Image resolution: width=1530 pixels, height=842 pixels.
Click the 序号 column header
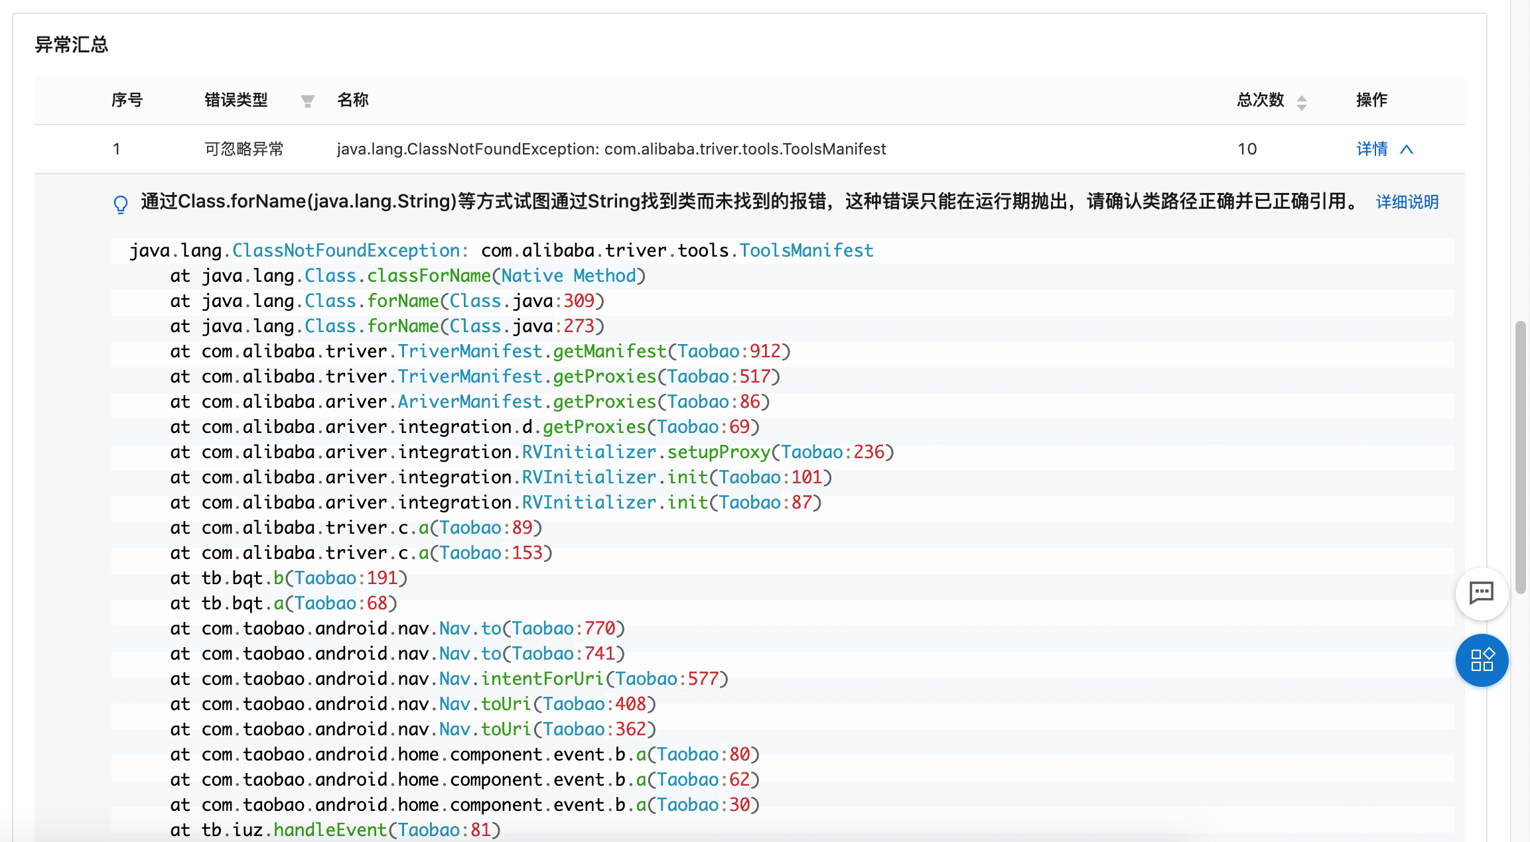(127, 100)
